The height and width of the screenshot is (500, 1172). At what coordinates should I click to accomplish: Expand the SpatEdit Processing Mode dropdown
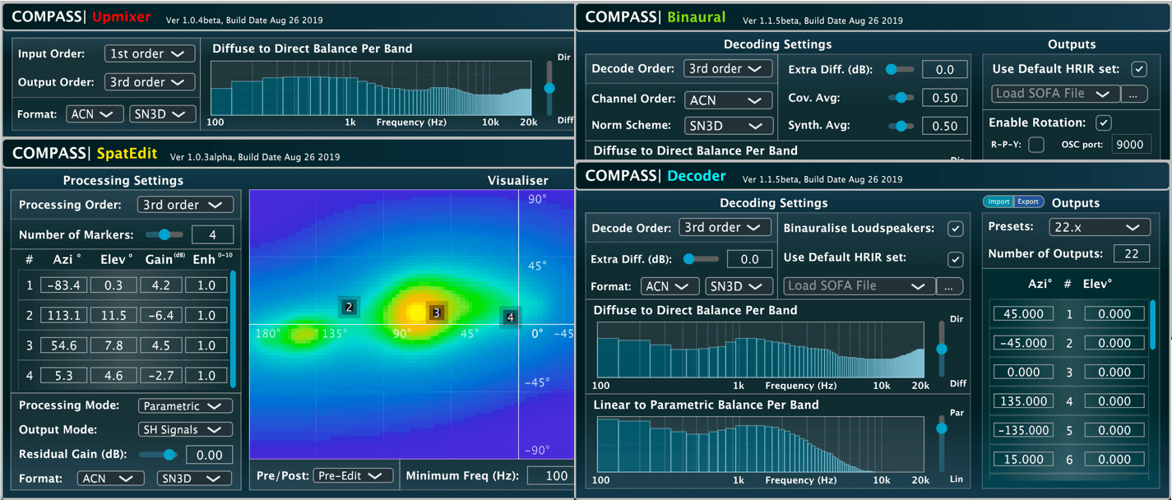point(183,406)
